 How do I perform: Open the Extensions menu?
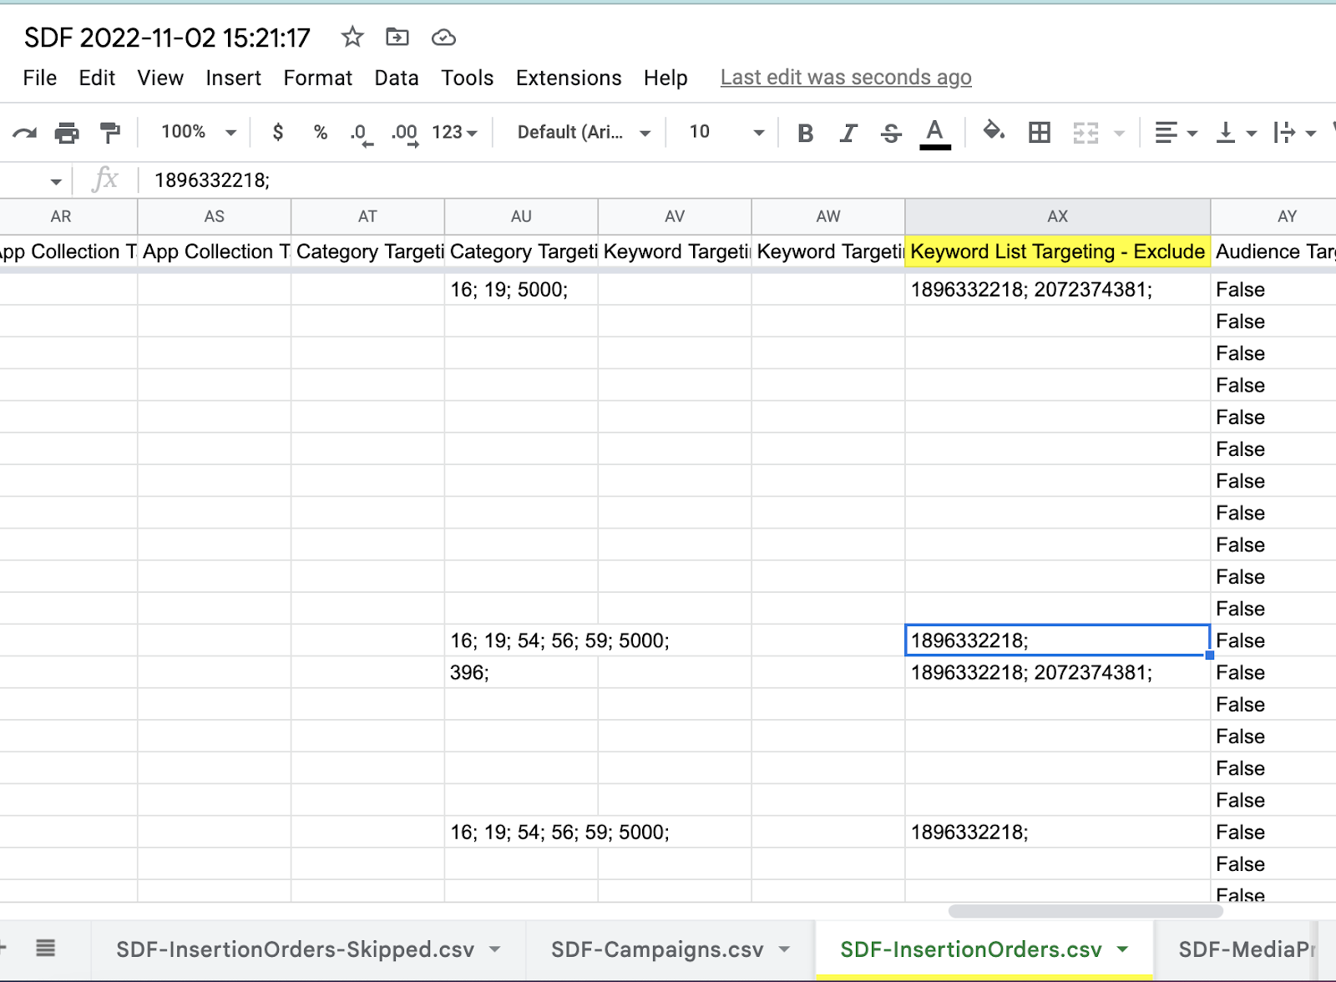click(x=568, y=78)
